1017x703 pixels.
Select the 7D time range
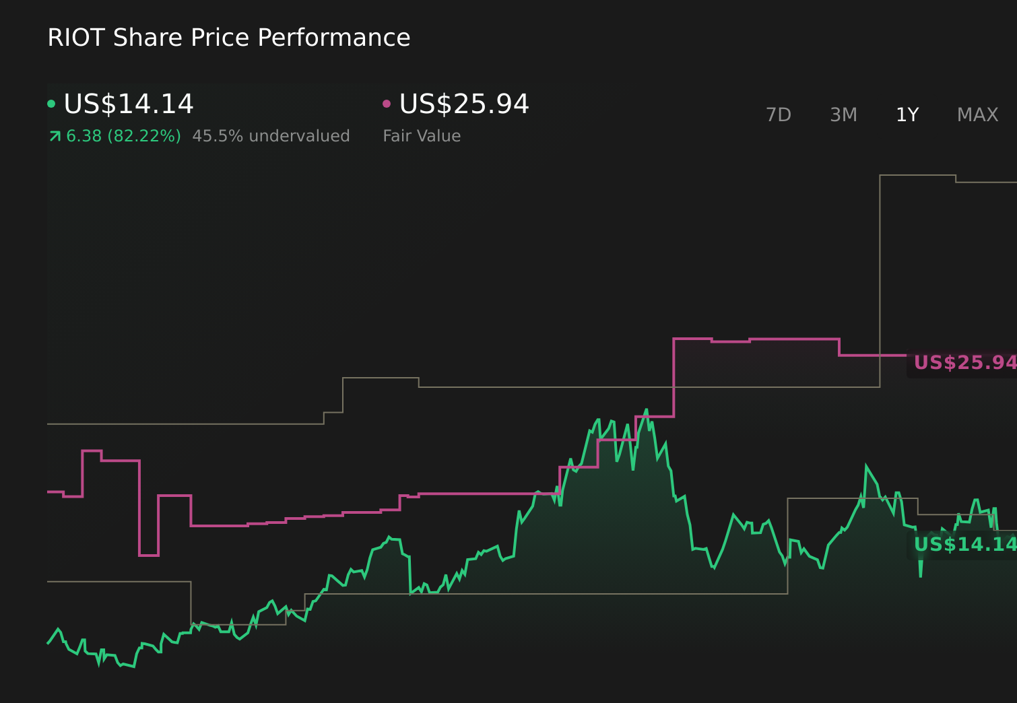[779, 114]
